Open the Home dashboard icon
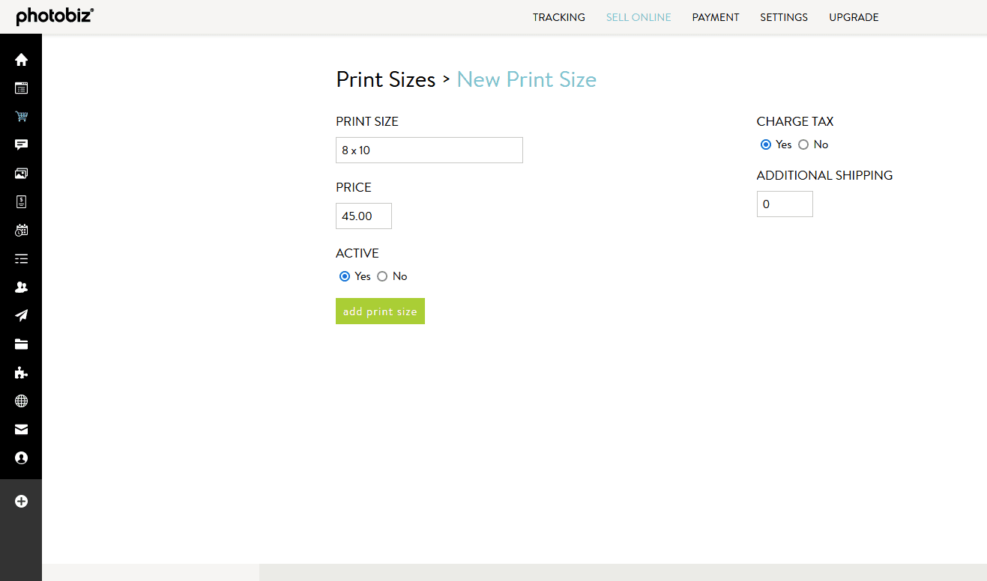The width and height of the screenshot is (987, 581). [21, 59]
